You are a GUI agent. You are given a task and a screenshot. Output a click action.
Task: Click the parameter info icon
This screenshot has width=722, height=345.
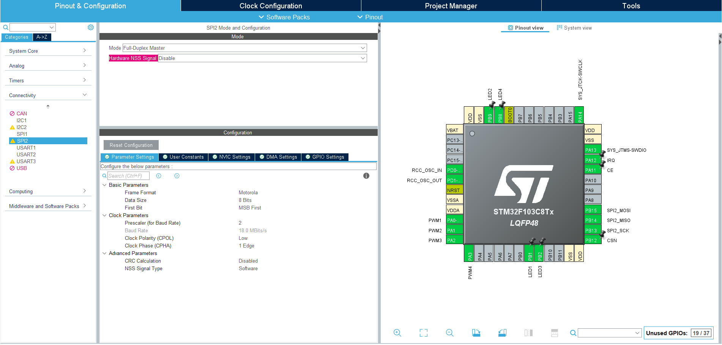366,176
